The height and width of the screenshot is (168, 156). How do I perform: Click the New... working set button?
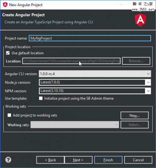point(135,115)
